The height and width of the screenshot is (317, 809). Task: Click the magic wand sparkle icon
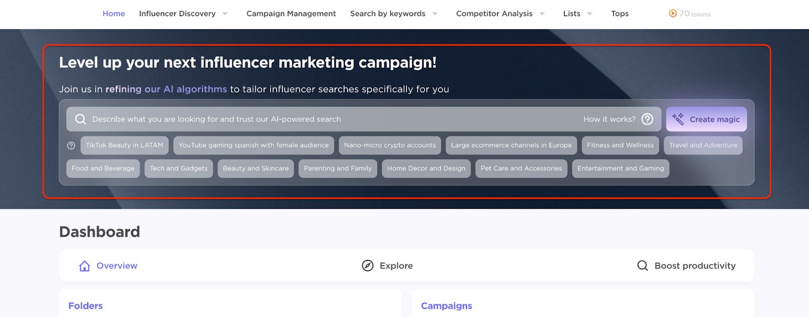pos(678,119)
